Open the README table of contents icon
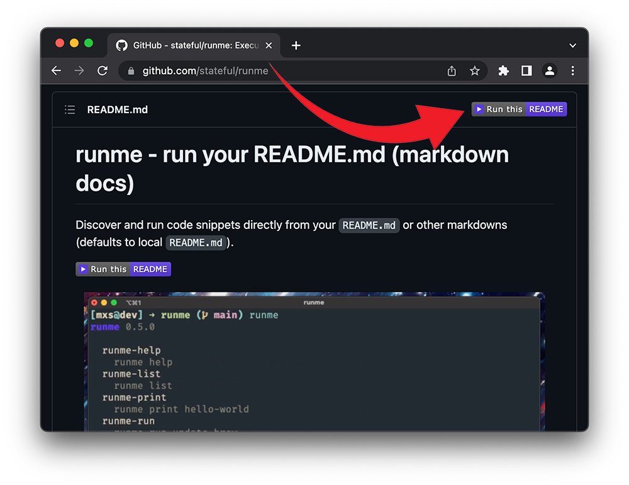This screenshot has height=485, width=629. [x=70, y=109]
